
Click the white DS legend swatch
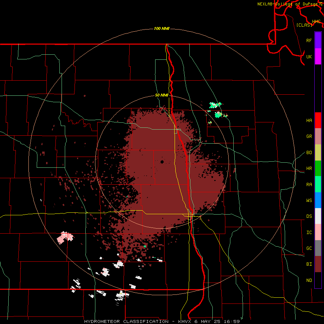(x=318, y=216)
